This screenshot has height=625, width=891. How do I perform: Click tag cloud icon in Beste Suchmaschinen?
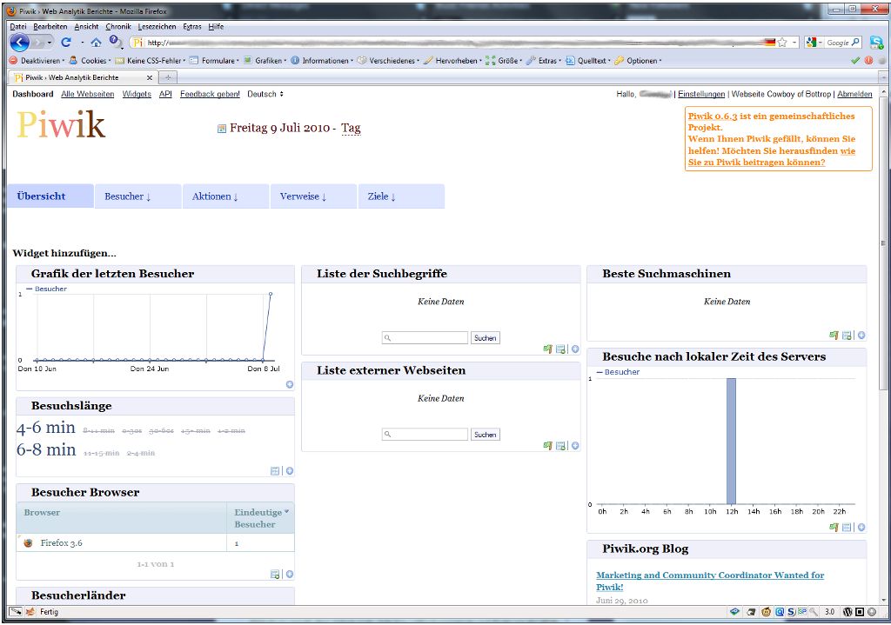click(834, 336)
